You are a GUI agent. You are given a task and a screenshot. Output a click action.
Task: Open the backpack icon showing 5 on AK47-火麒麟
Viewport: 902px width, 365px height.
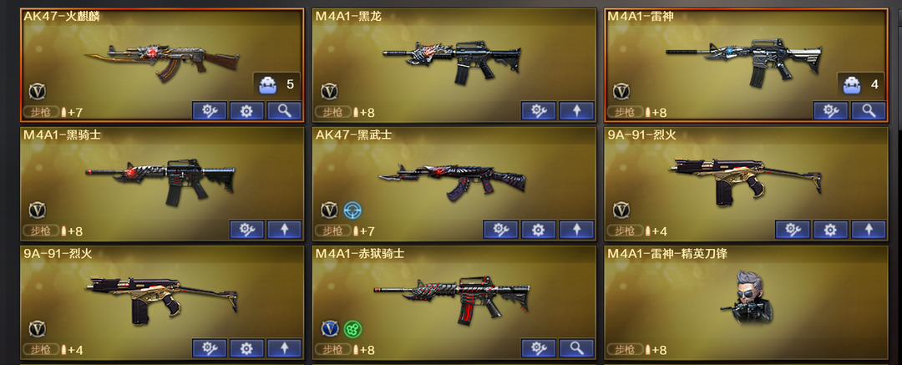click(x=276, y=85)
